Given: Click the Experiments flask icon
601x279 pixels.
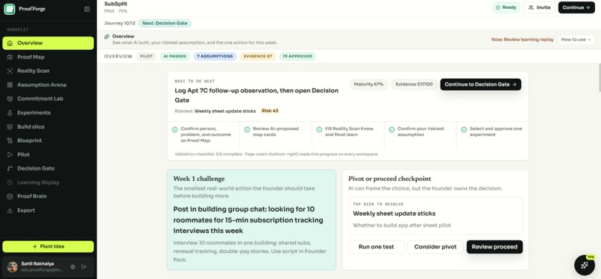Looking at the screenshot, I should (10, 113).
